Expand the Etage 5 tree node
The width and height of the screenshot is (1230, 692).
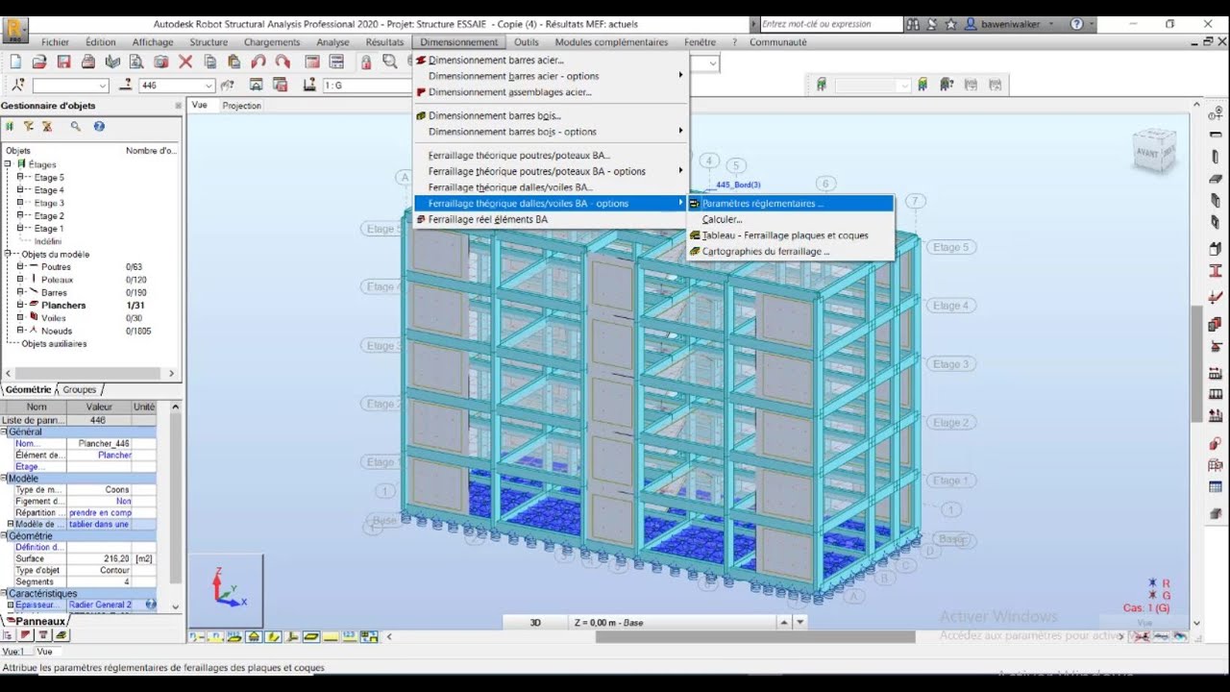pos(20,177)
